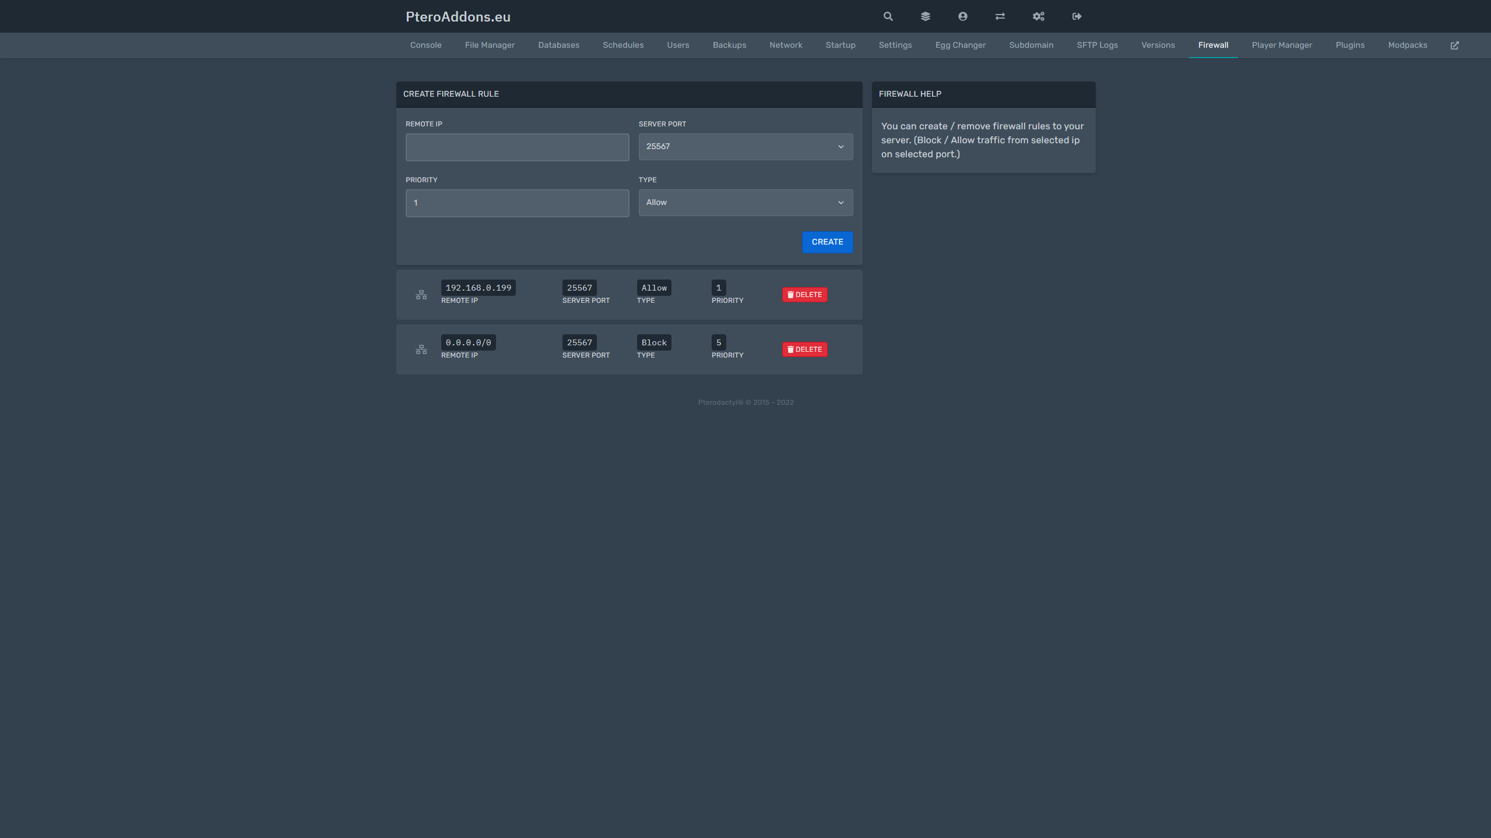This screenshot has height=838, width=1491.
Task: Click the network icon on the 192.168.0.199 rule
Action: click(x=421, y=294)
